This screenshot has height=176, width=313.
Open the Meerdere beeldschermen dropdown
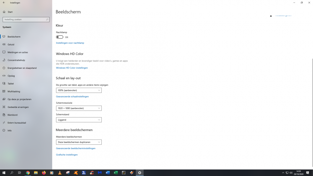pos(79,142)
